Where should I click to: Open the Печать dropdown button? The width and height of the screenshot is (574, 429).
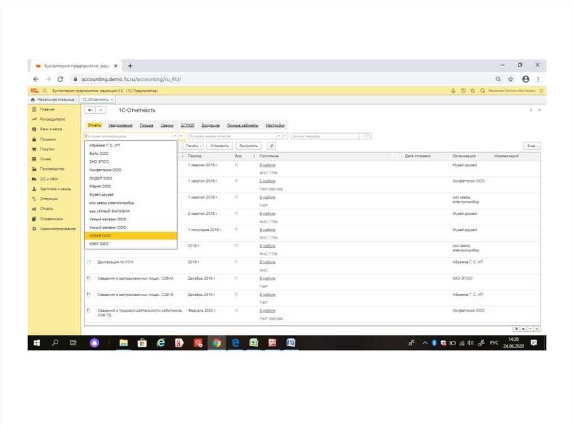click(x=193, y=145)
